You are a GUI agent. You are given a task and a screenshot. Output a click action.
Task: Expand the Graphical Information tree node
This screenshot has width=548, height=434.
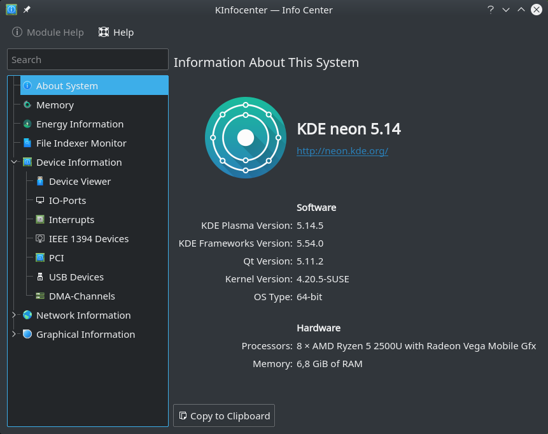[x=14, y=334]
